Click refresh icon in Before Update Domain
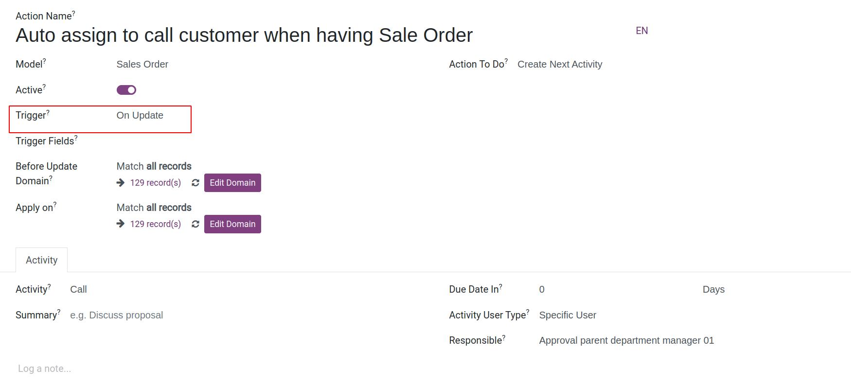This screenshot has height=386, width=851. tap(195, 183)
